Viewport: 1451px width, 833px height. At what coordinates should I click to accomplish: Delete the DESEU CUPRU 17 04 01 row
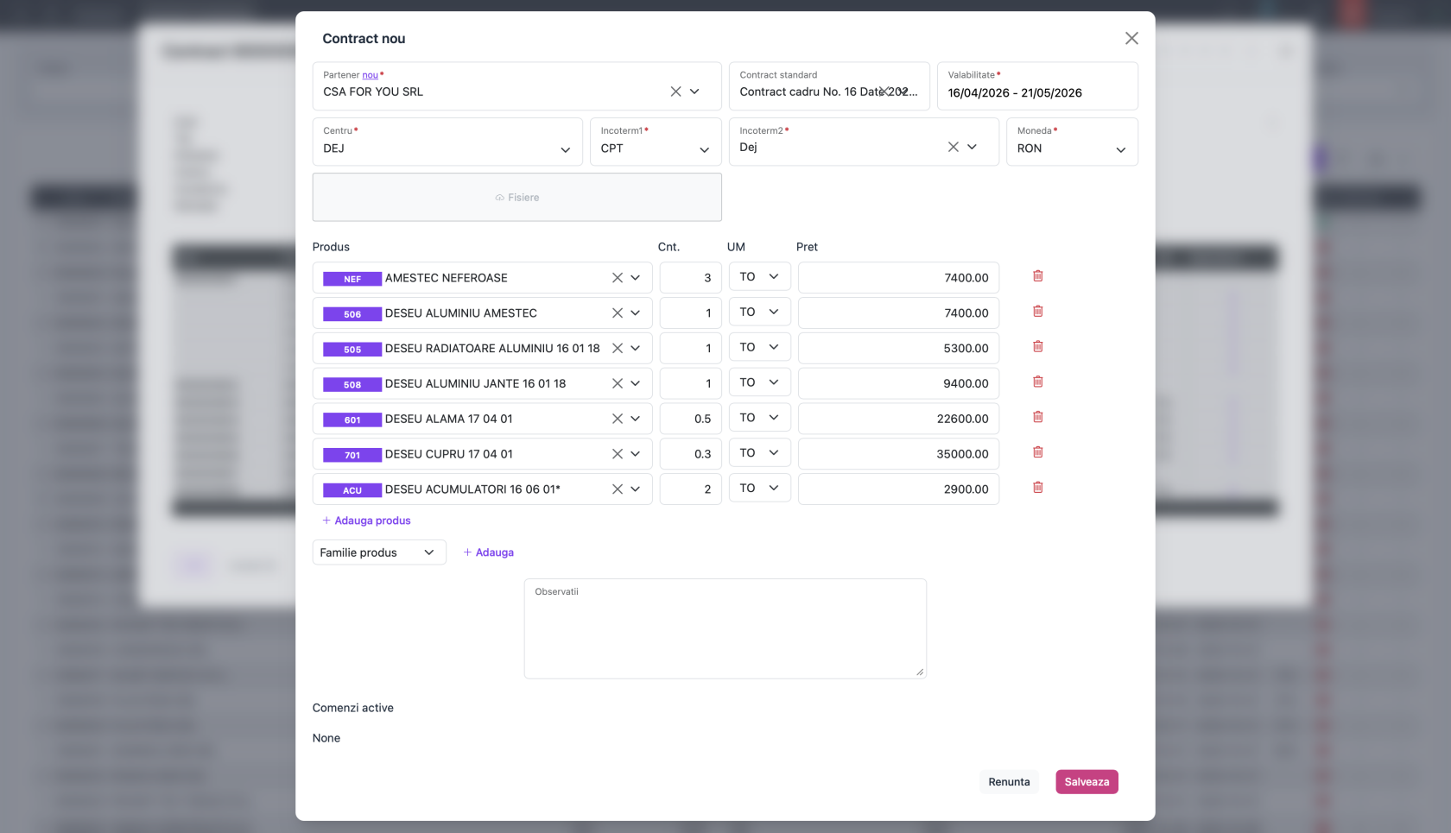[1038, 452]
